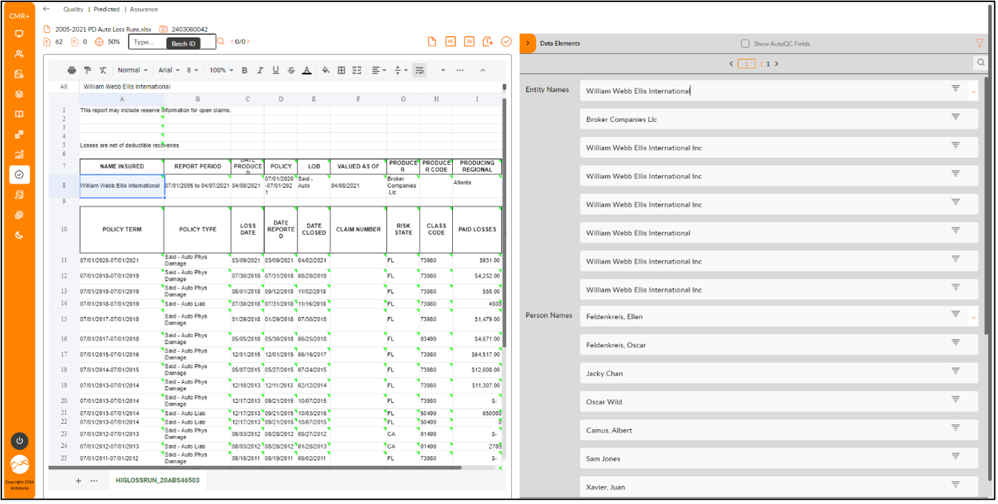
Task: Click the back arrow at top left
Action: coord(46,9)
